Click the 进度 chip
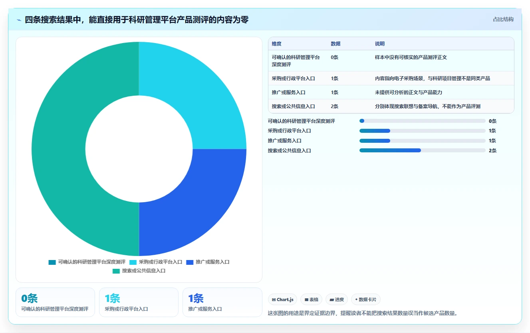The height and width of the screenshot is (333, 530). click(337, 300)
